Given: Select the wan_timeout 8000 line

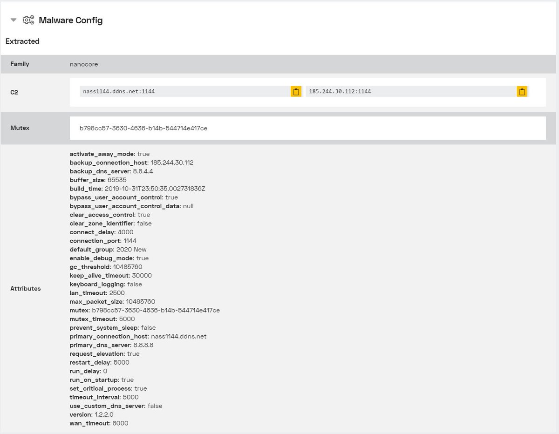Looking at the screenshot, I should [99, 423].
